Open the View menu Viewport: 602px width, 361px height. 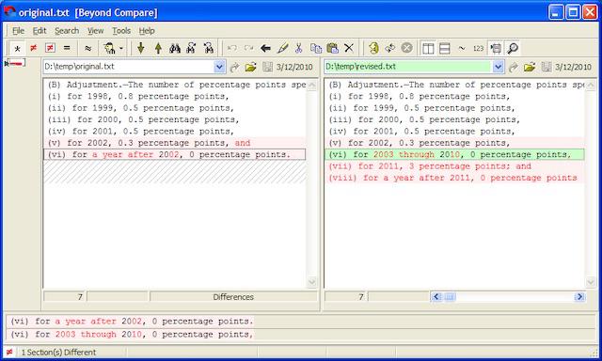click(x=95, y=31)
